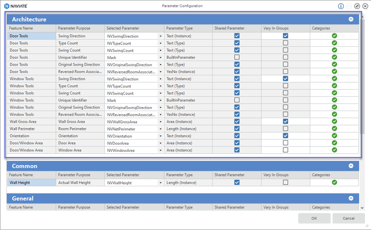Collapse the Architecture section

351,19
